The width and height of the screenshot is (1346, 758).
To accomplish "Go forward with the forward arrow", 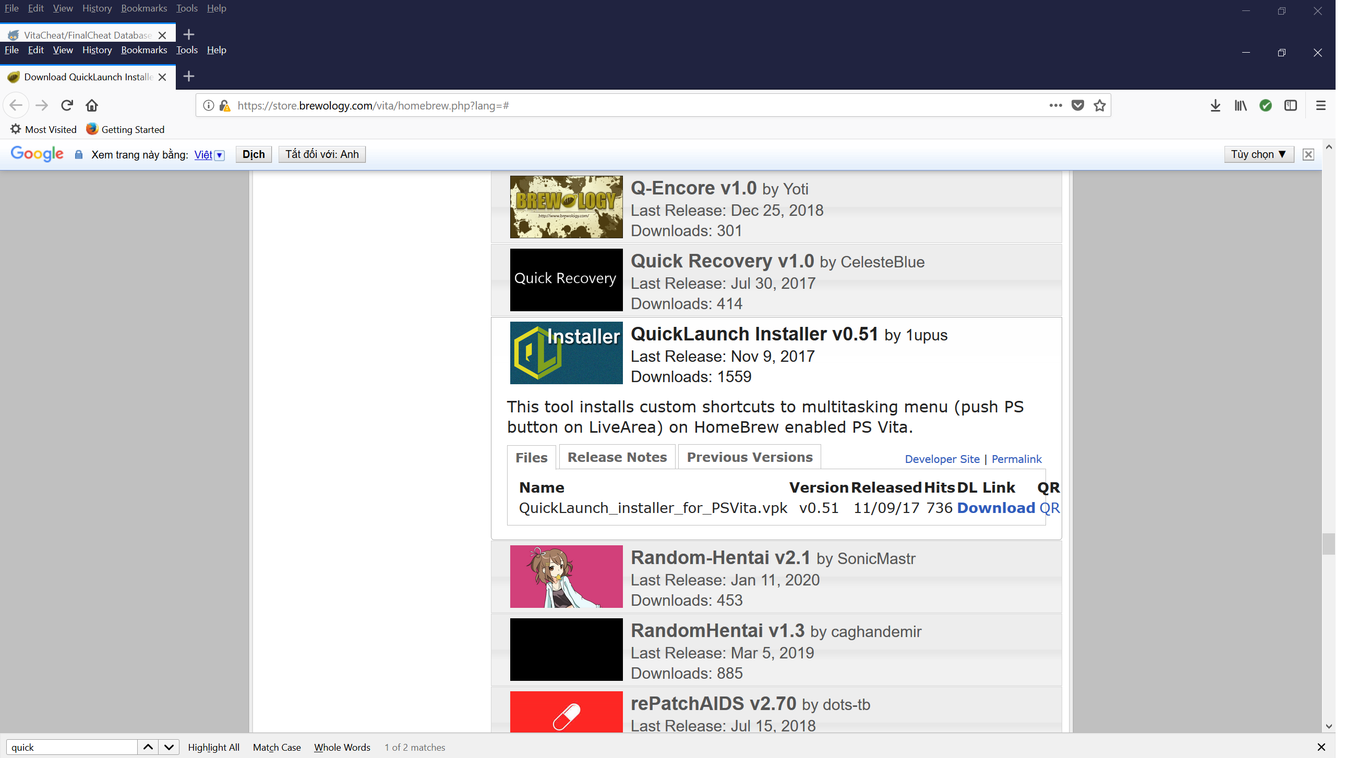I will 42,105.
